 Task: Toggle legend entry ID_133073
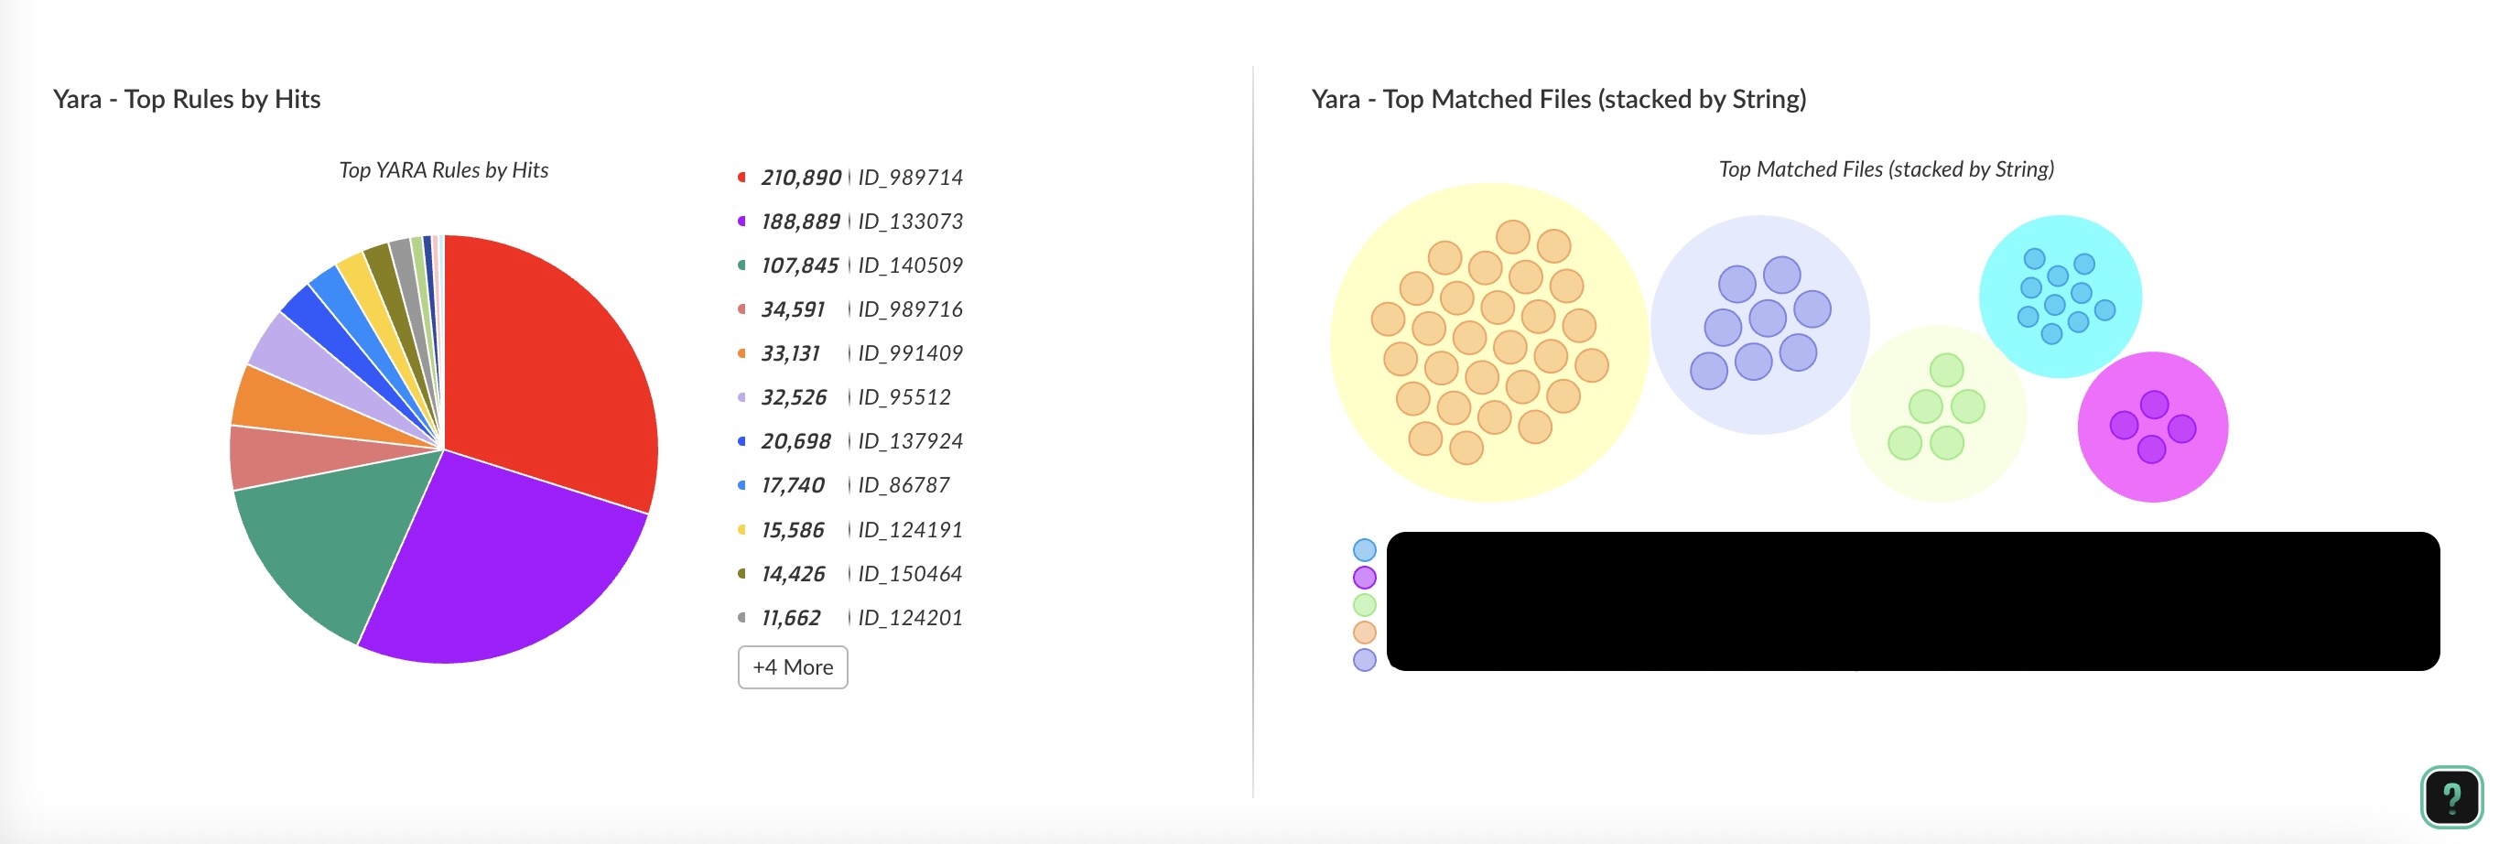(x=849, y=222)
